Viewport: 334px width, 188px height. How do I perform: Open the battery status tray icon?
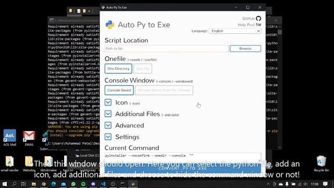293,184
